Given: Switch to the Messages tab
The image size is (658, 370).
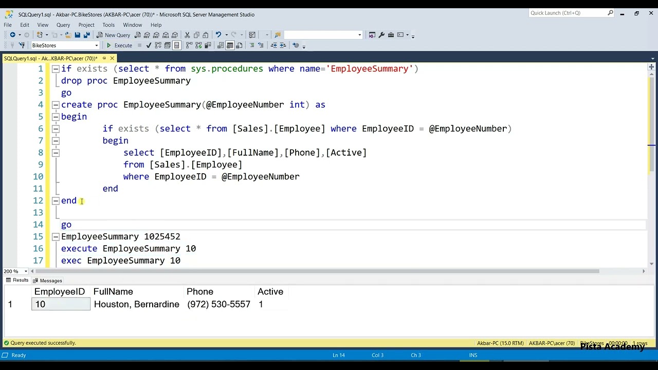Looking at the screenshot, I should (x=47, y=281).
